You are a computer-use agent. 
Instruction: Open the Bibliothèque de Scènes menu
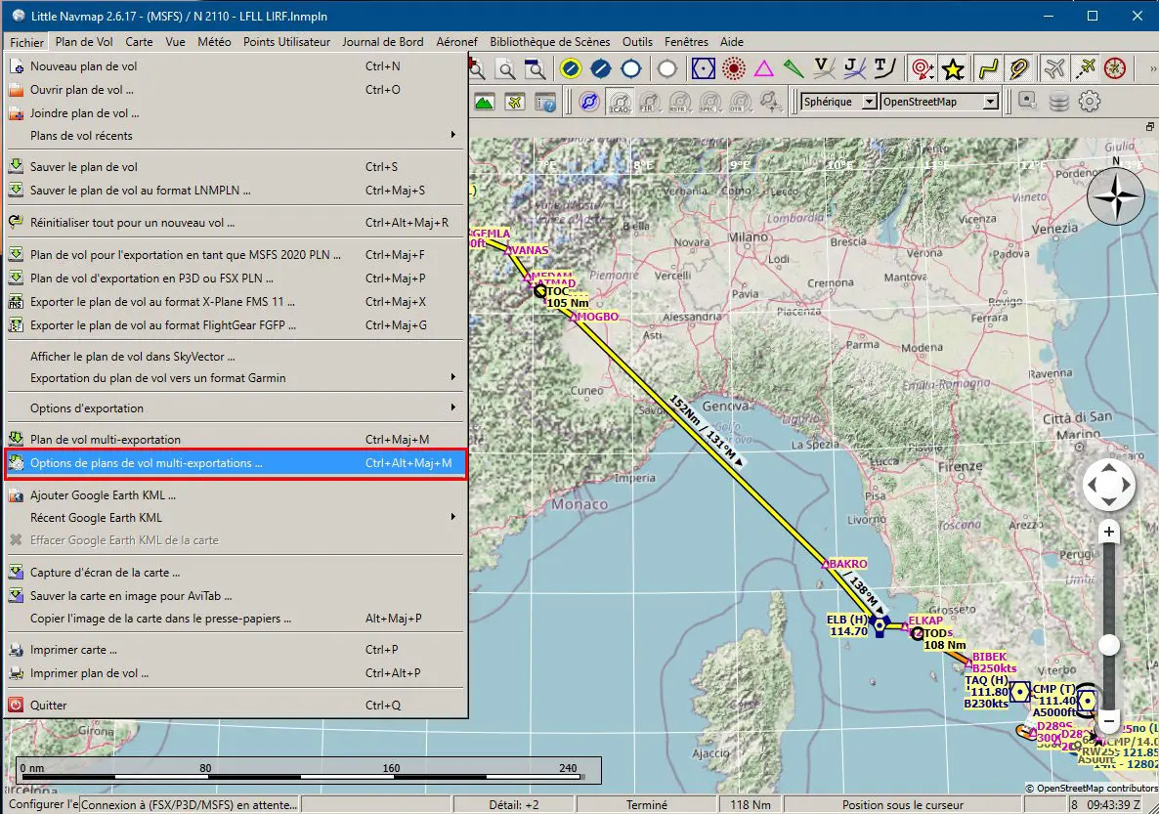pyautogui.click(x=550, y=41)
